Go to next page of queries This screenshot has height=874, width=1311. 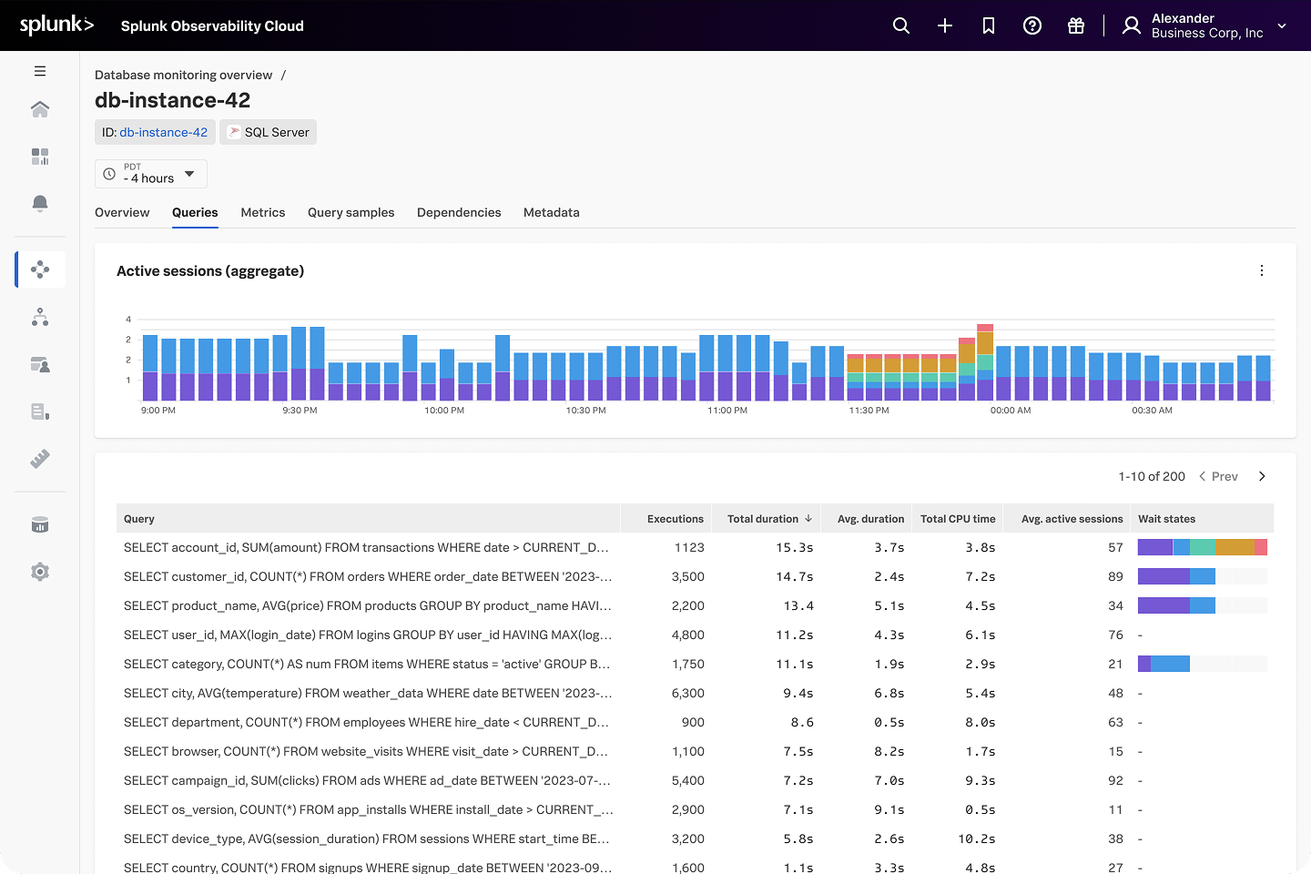click(x=1262, y=476)
